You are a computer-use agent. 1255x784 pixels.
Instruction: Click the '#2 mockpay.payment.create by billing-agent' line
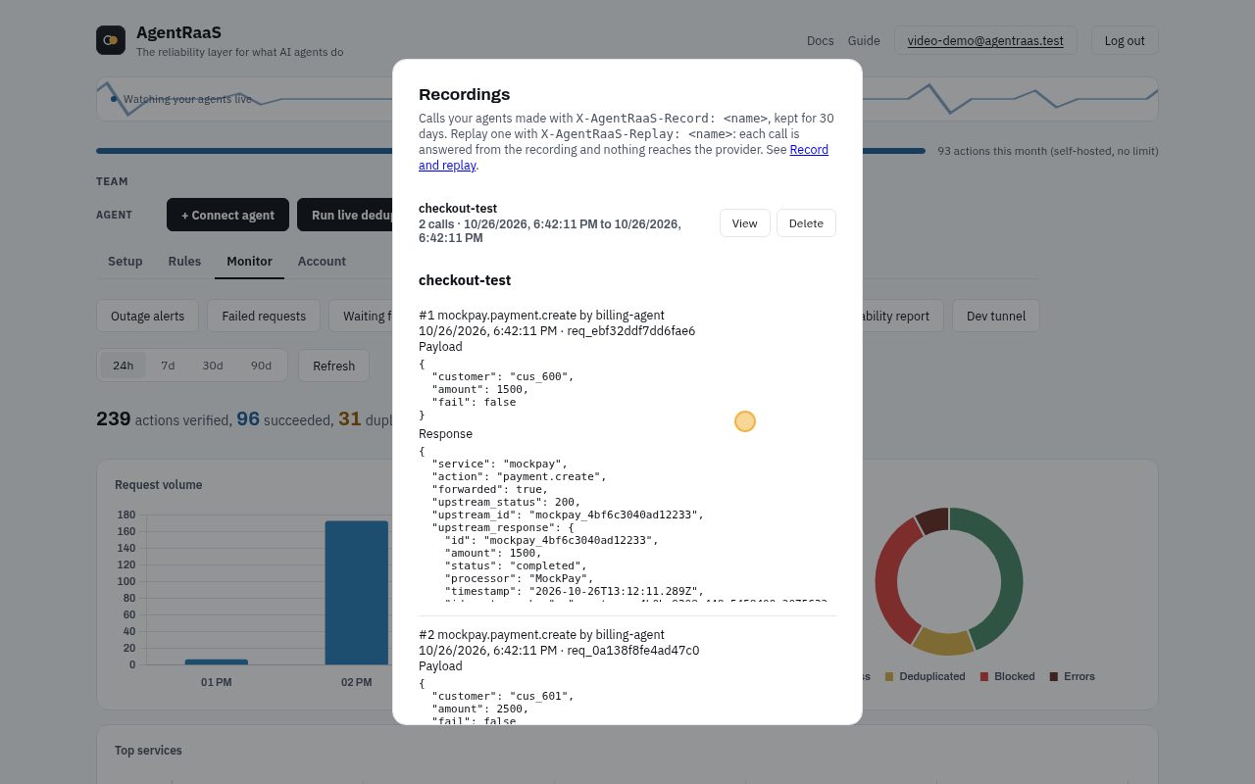click(x=541, y=635)
